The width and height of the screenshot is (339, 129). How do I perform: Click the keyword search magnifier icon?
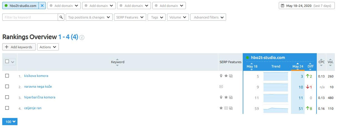[x=61, y=17]
